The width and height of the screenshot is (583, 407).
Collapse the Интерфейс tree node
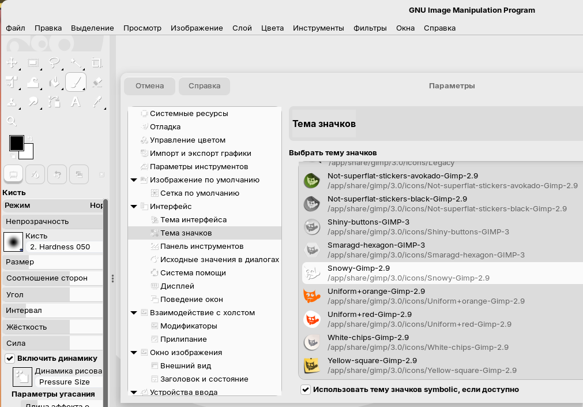134,207
